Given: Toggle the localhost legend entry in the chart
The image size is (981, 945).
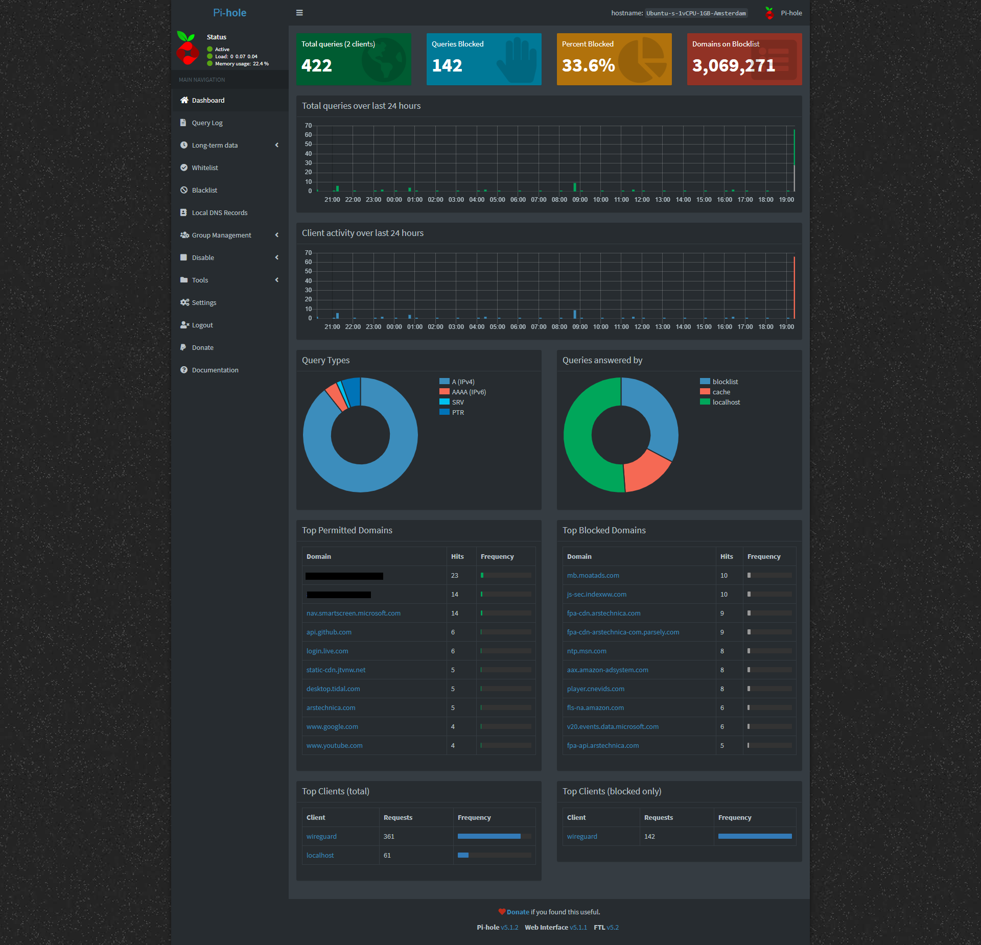Looking at the screenshot, I should pyautogui.click(x=726, y=402).
